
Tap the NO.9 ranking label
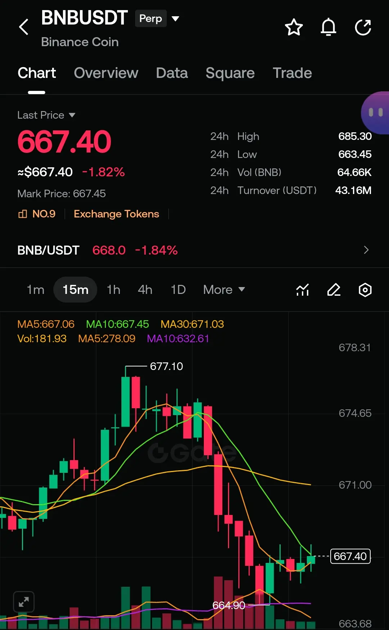tap(44, 214)
